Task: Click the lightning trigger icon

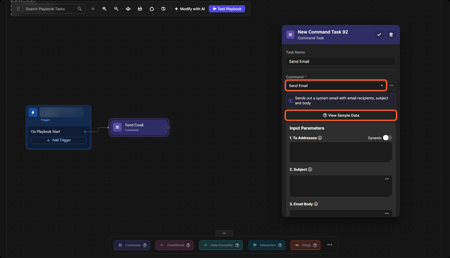Action: pyautogui.click(x=33, y=112)
